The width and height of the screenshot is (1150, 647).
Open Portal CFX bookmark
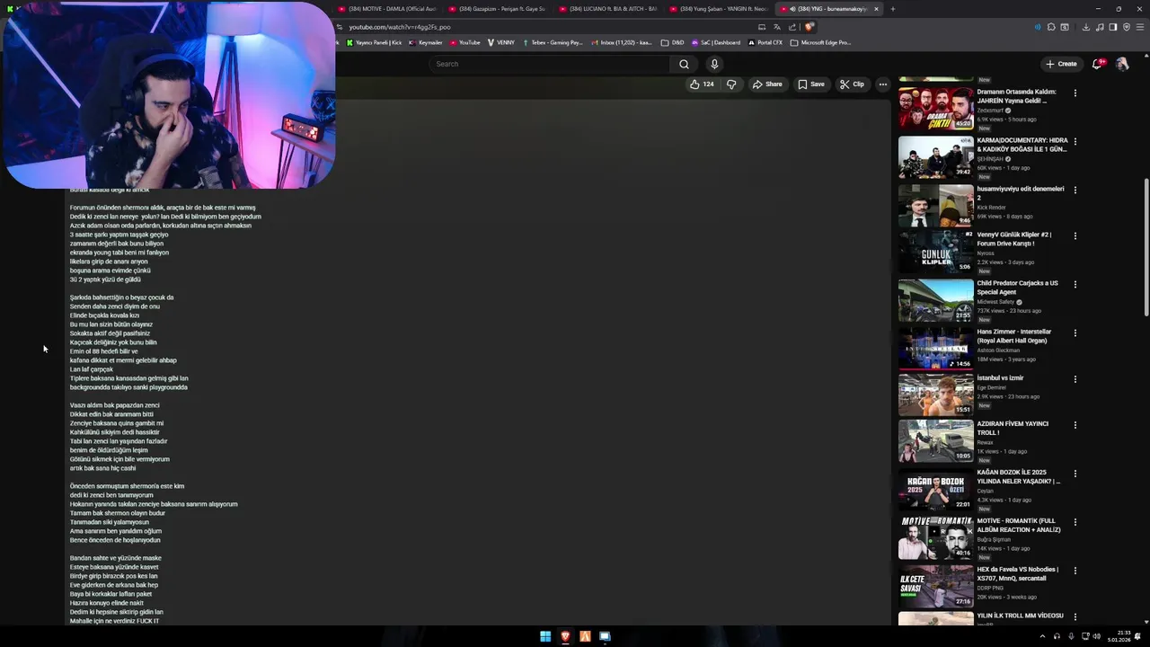[x=765, y=42]
